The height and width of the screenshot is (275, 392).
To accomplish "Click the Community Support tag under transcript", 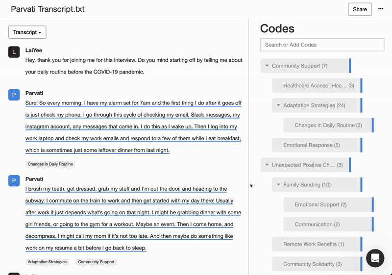I will (96, 262).
